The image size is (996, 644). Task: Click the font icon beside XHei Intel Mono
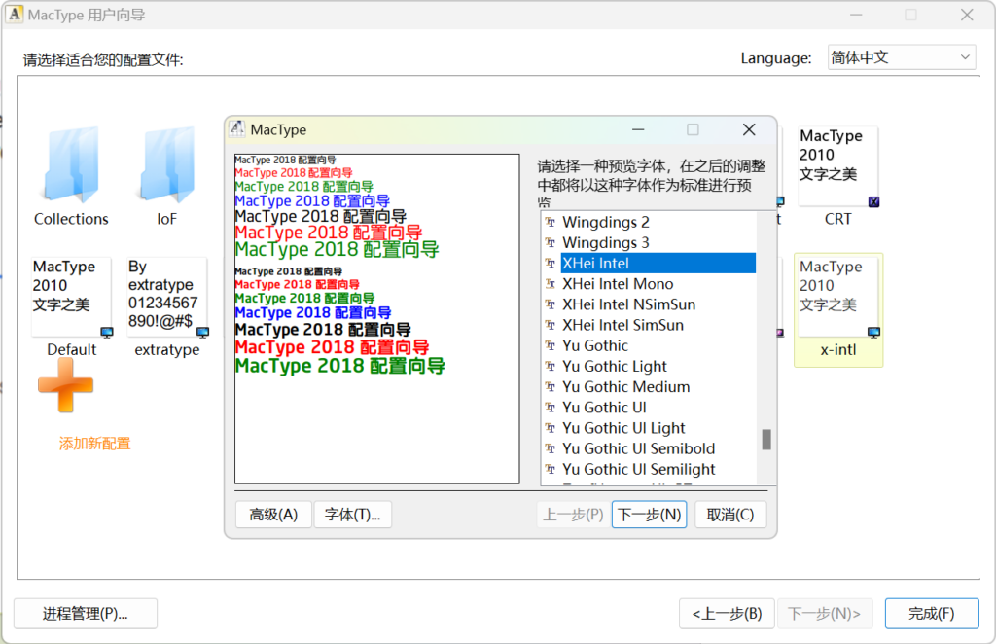coord(551,284)
